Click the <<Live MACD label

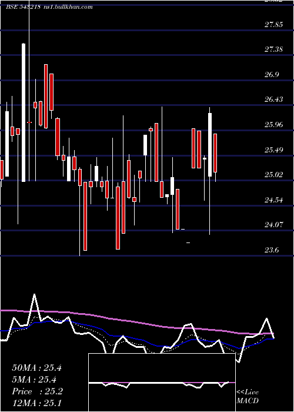pos(248,397)
